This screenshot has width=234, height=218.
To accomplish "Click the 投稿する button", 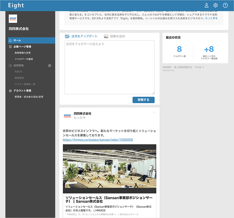I will pos(143,100).
